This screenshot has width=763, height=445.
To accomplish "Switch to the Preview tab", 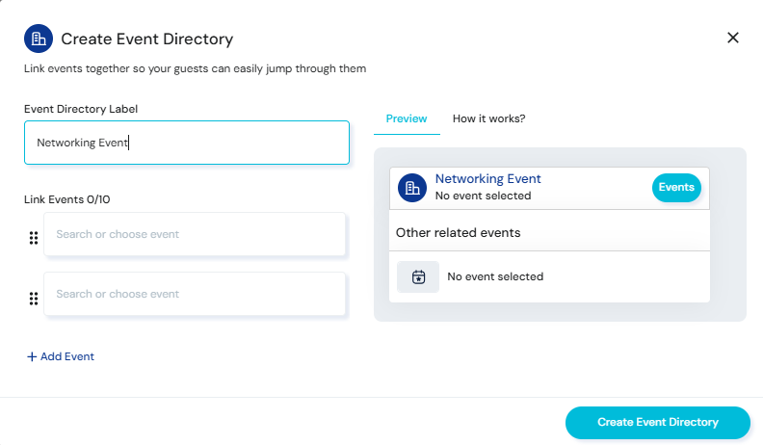I will 407,118.
